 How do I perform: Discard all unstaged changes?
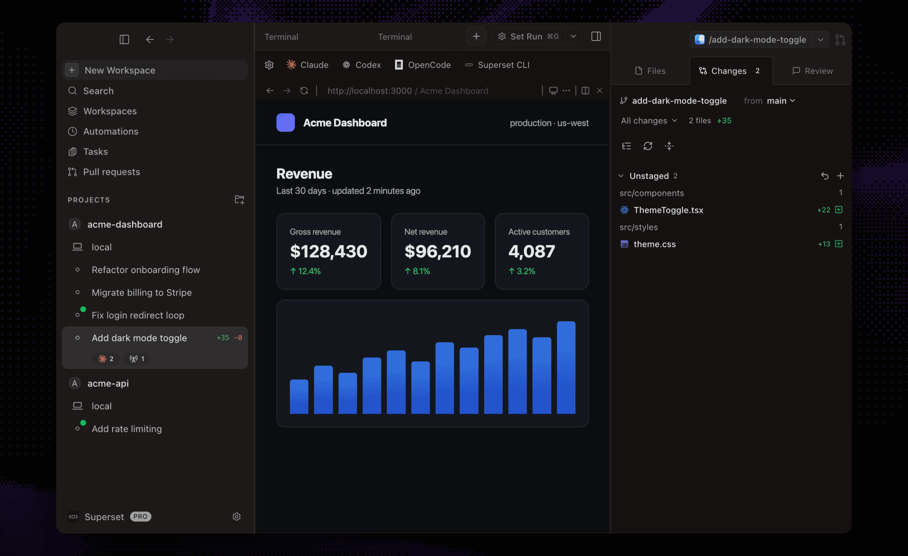tap(825, 176)
